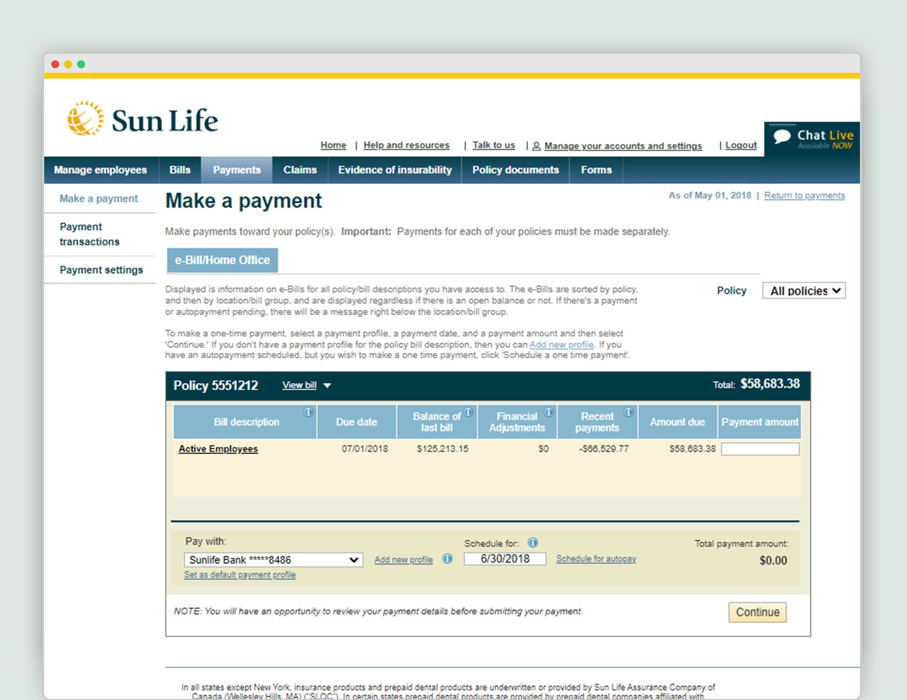Open Manage your accounts and settings
This screenshot has height=700, width=907.
tap(623, 146)
